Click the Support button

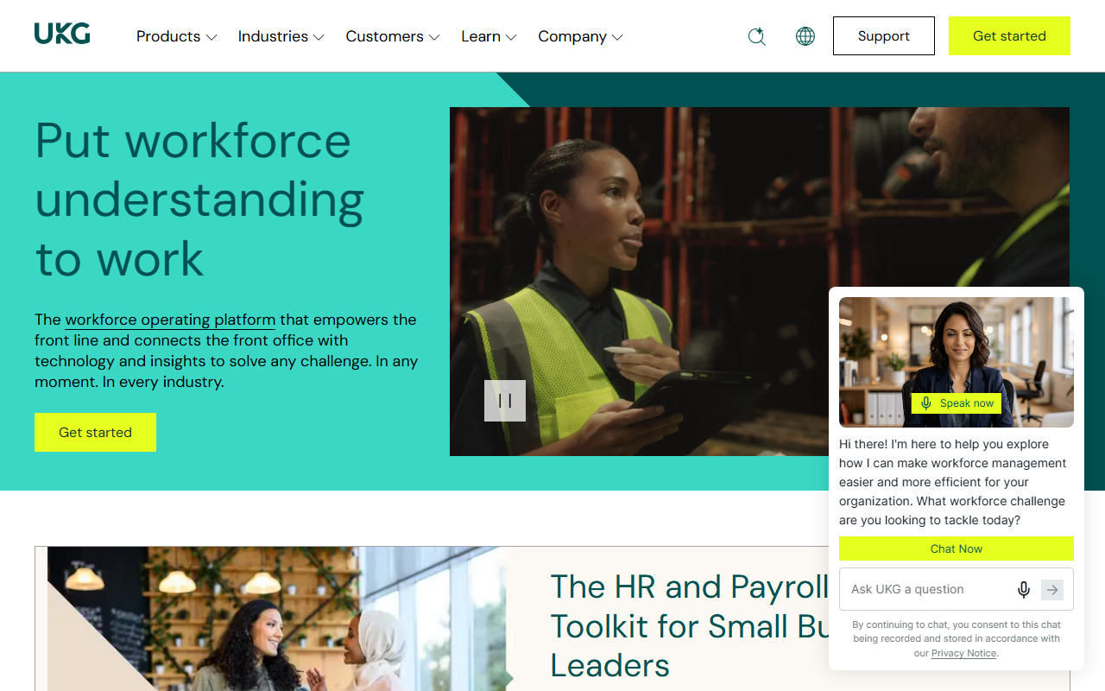(x=884, y=36)
